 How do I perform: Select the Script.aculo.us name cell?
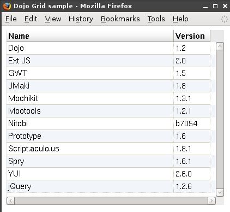90,149
